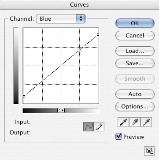This screenshot has width=159, height=160.
Task: Open the Channel dropdown showing Blue
Action: tap(61, 19)
